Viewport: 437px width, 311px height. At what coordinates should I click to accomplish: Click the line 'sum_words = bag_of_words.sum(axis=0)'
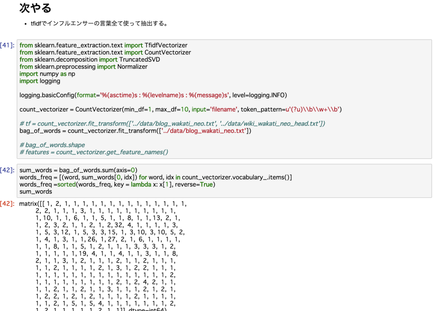click(79, 170)
